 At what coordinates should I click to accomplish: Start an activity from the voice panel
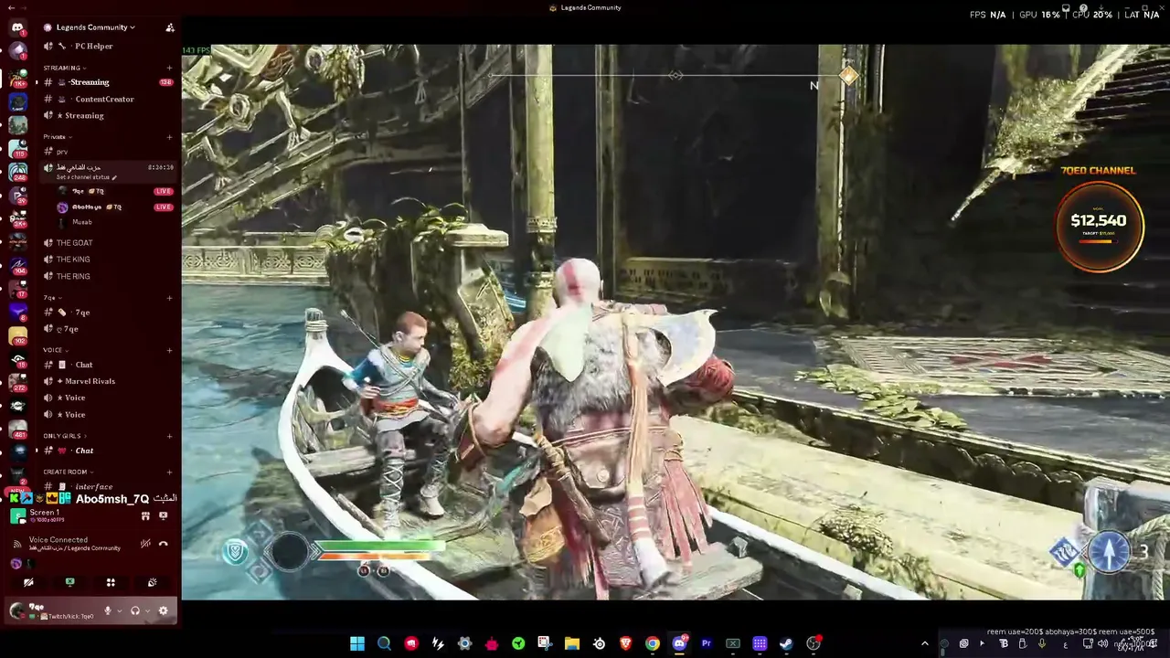coord(111,582)
